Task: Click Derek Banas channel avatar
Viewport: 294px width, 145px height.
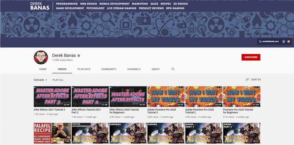Action: (41, 57)
